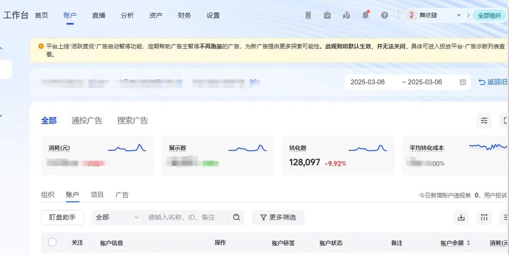This screenshot has height=255, width=509.
Task: Click the 全部组织 pill button
Action: click(x=489, y=15)
